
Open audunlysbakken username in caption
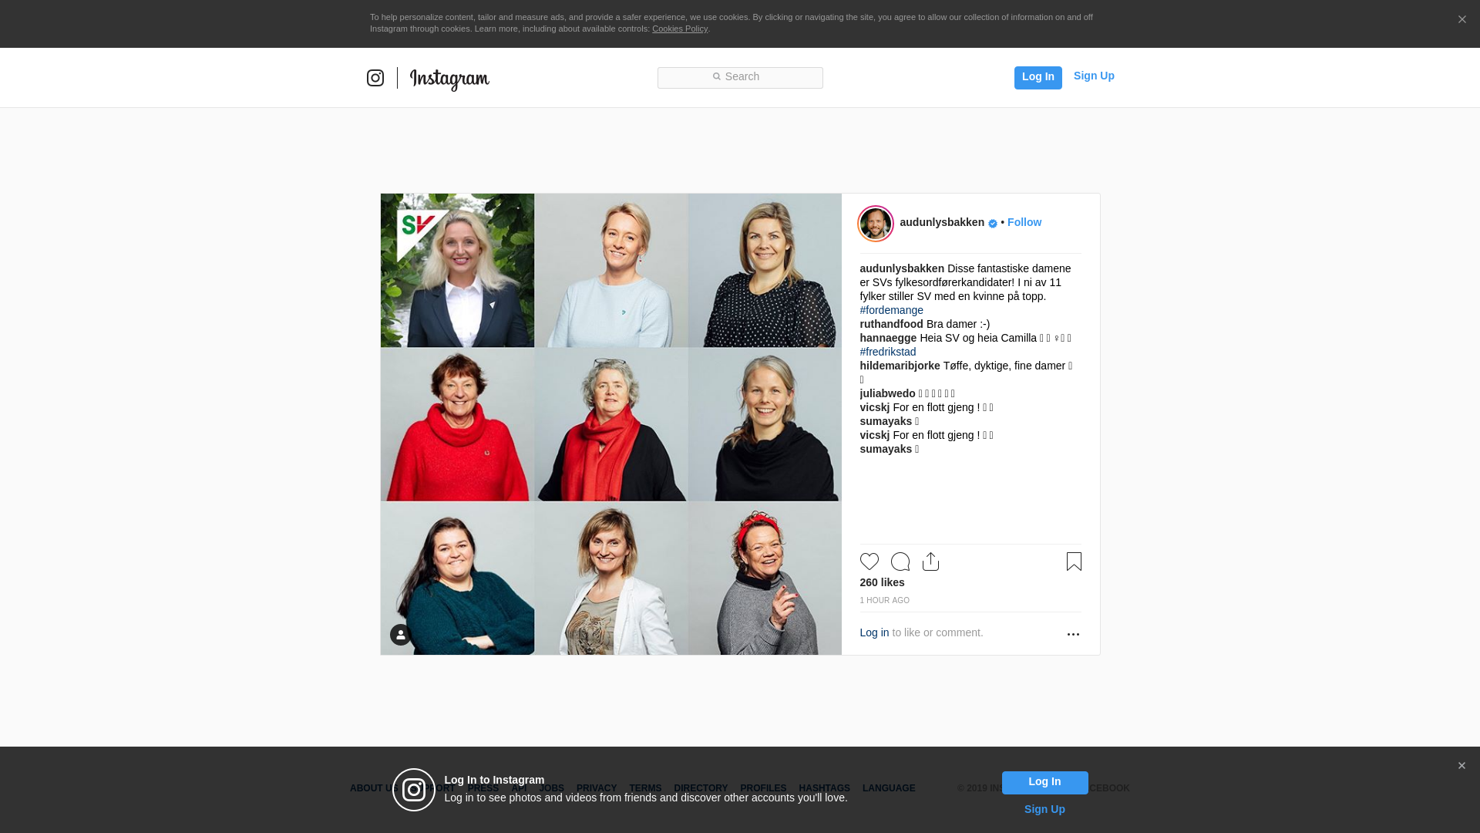point(902,268)
